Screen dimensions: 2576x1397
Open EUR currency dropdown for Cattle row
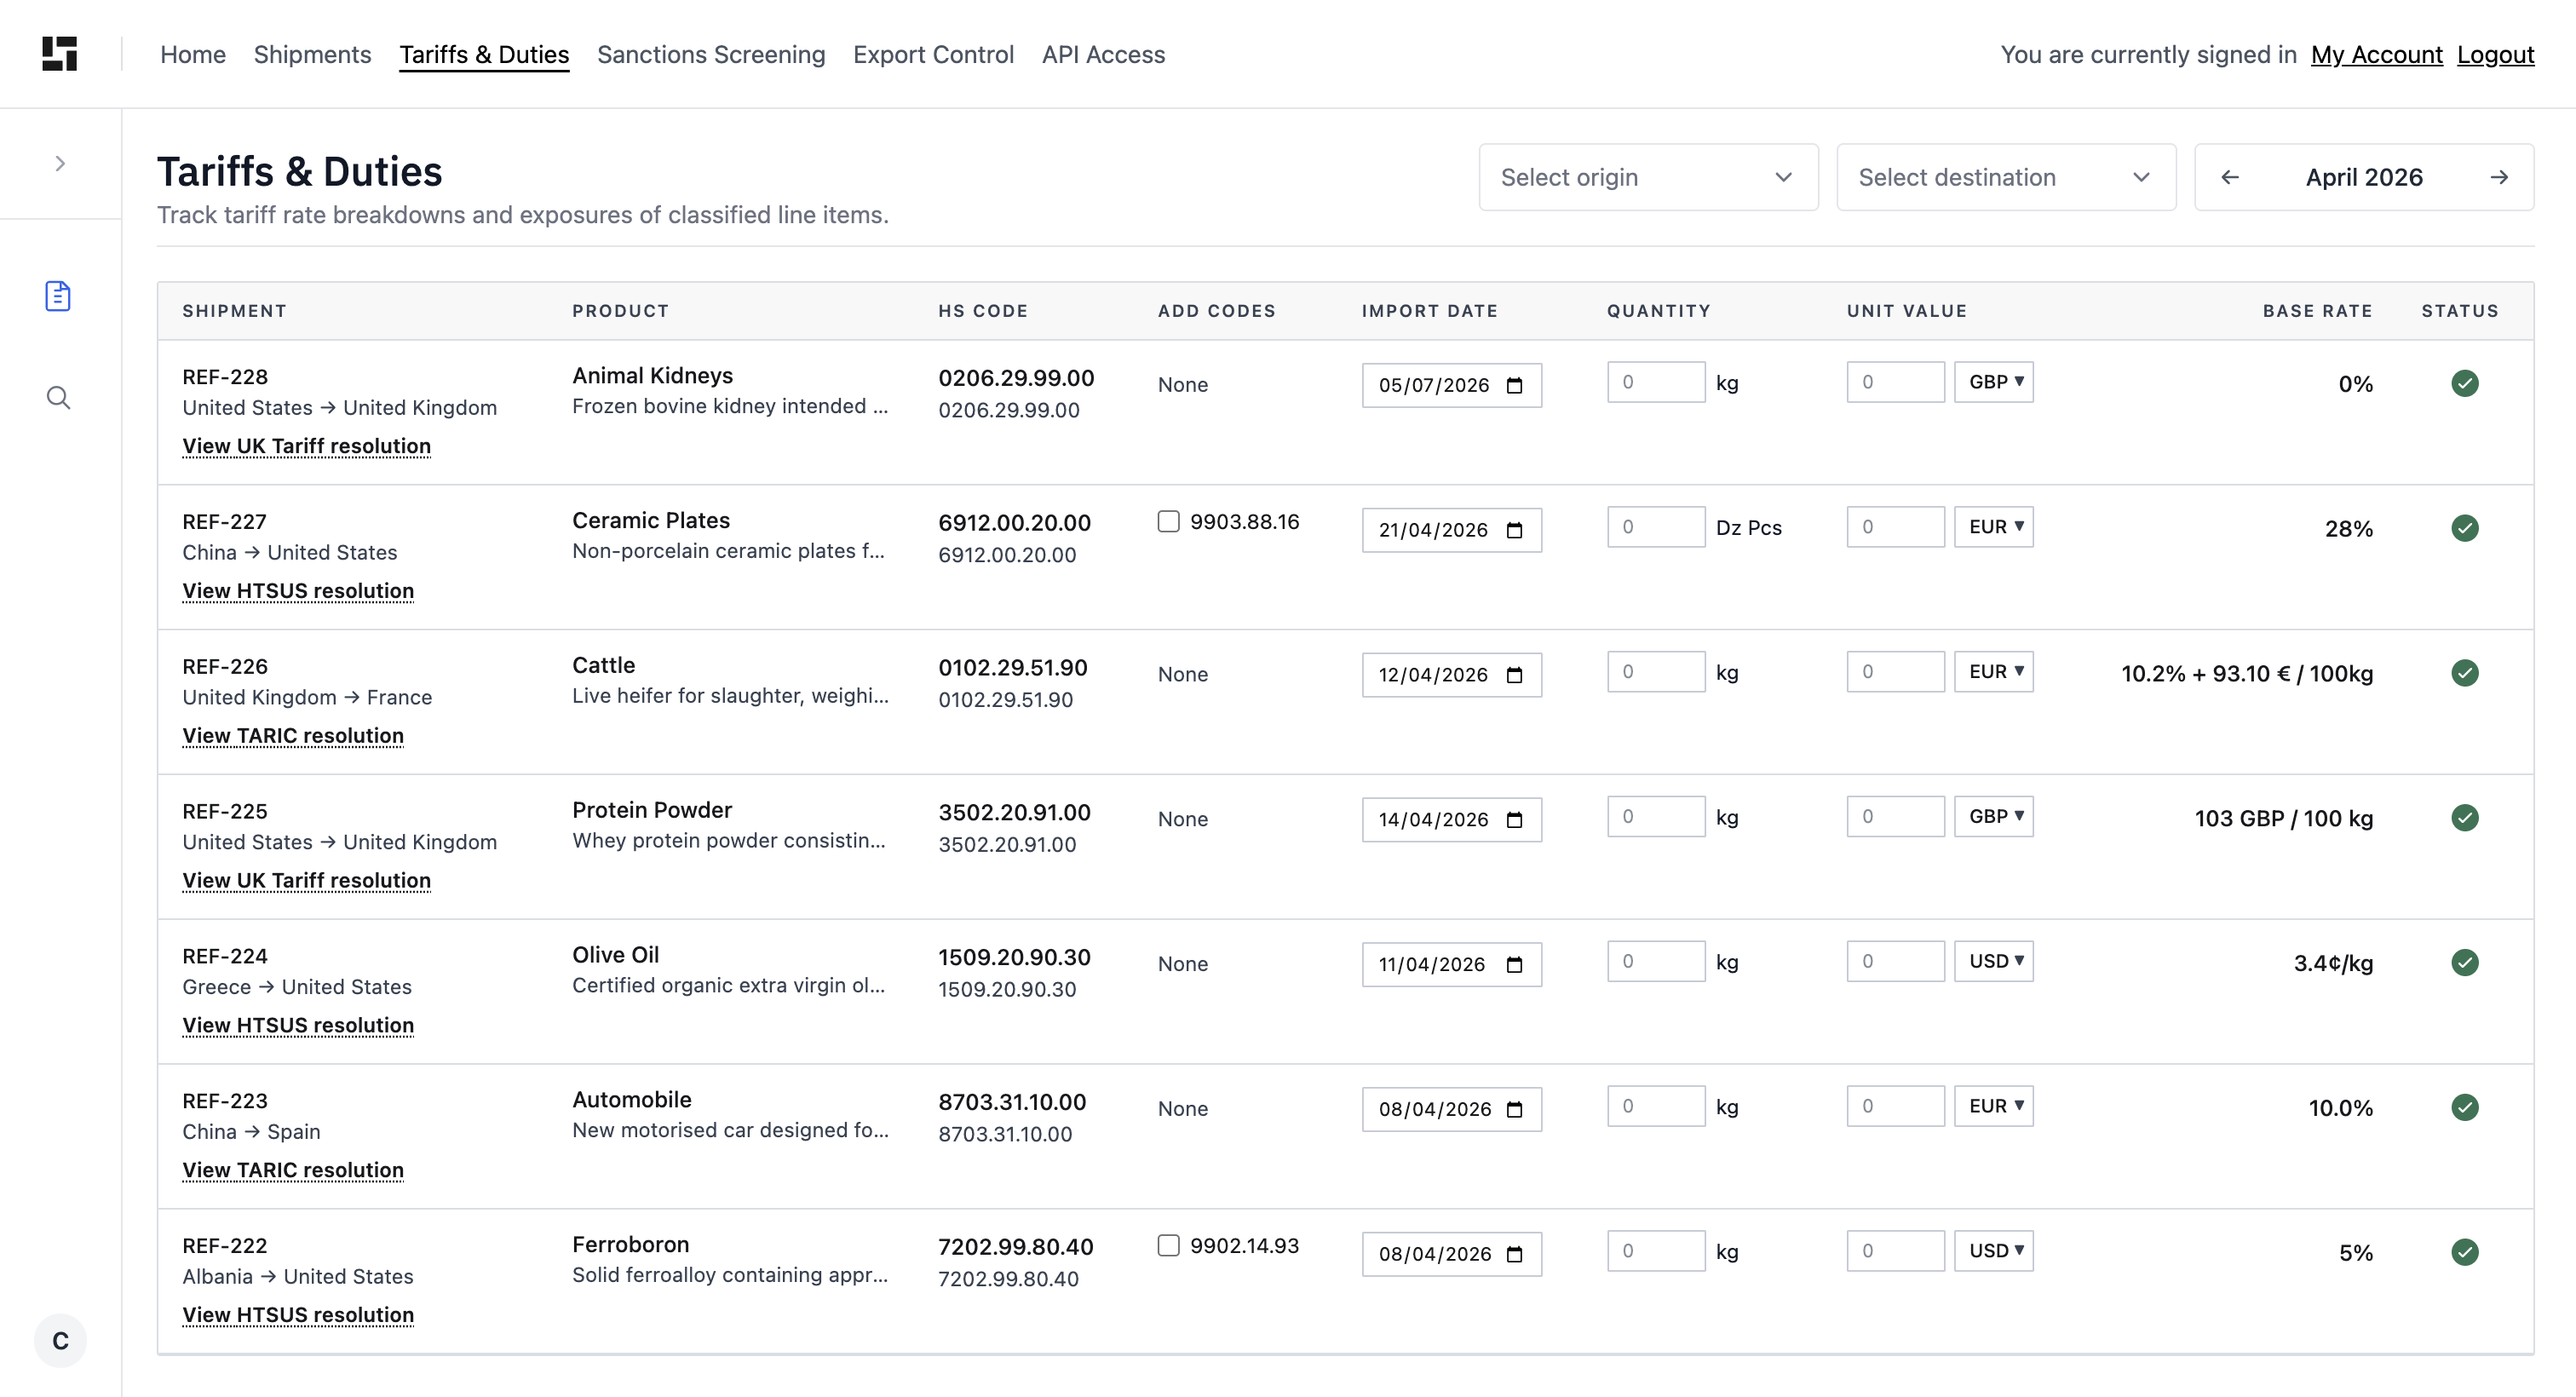pos(1994,672)
